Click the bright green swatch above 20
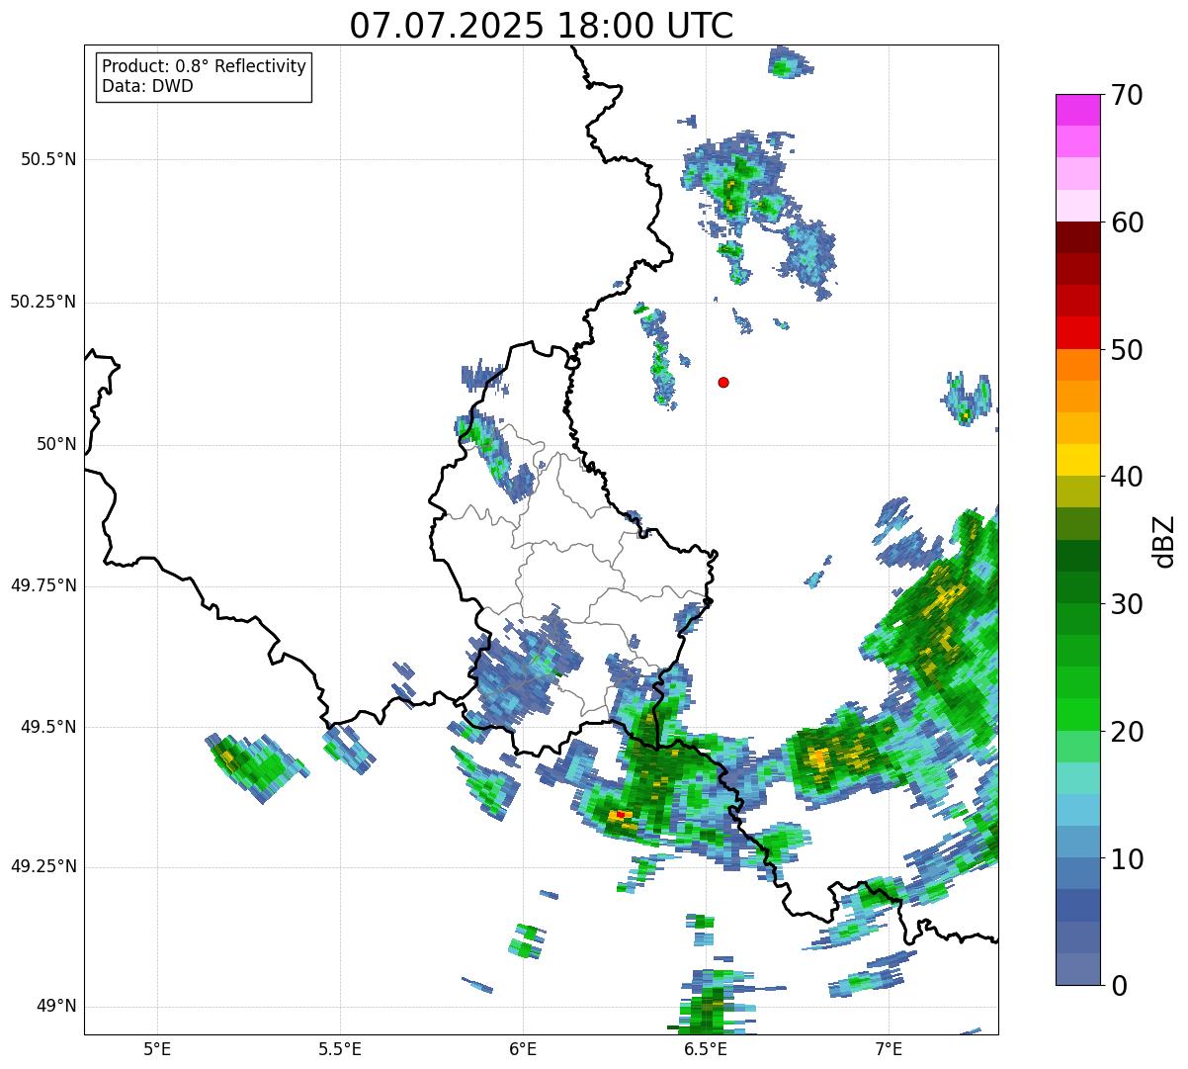The width and height of the screenshot is (1188, 1069). click(1077, 715)
